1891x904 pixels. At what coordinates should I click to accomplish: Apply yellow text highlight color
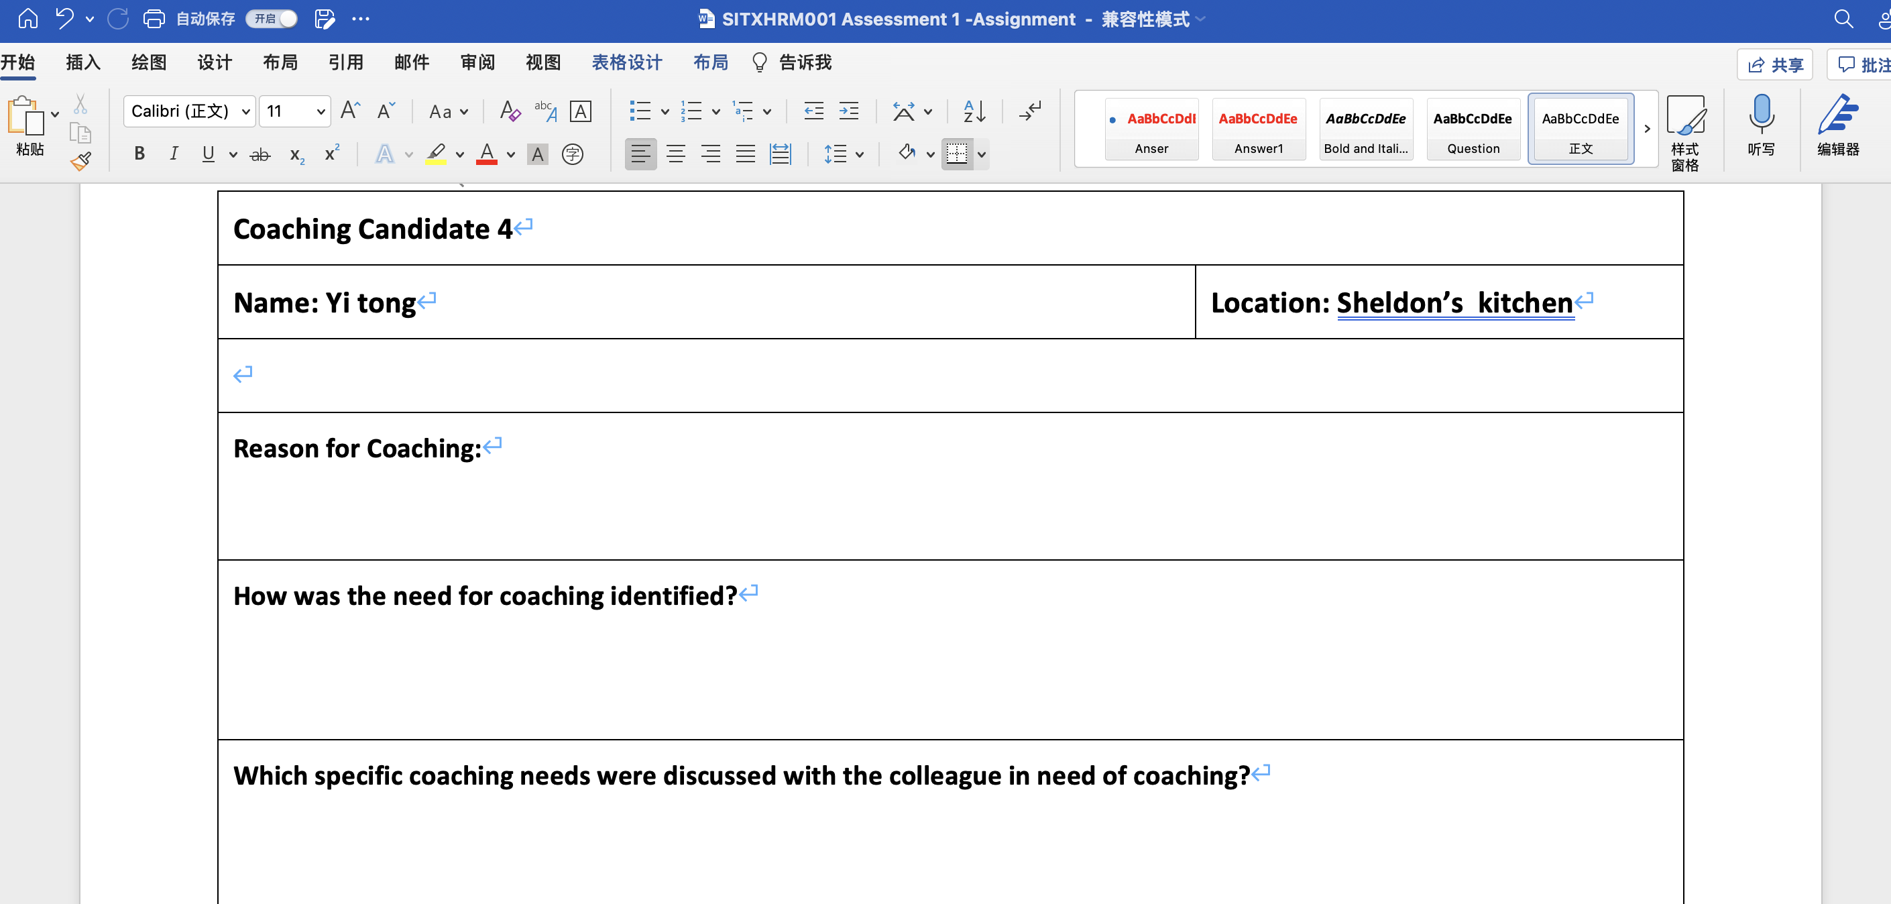[435, 154]
